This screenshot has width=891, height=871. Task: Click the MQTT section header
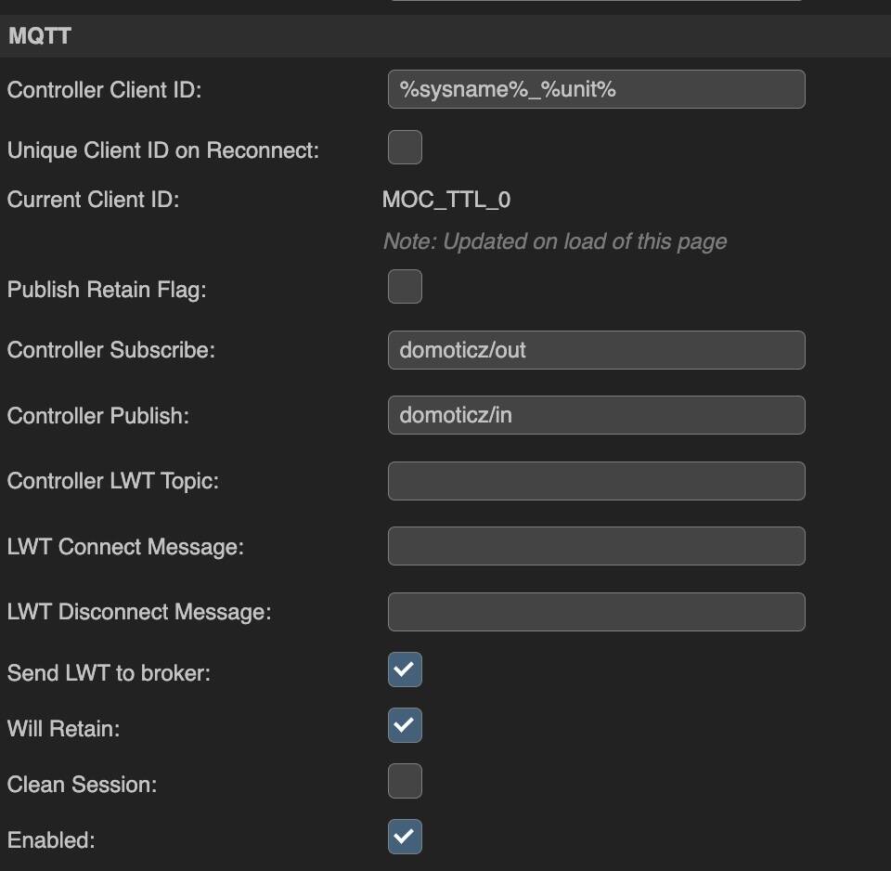445,36
